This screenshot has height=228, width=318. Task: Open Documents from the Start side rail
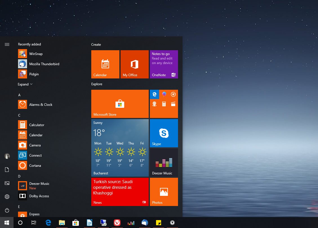7,170
